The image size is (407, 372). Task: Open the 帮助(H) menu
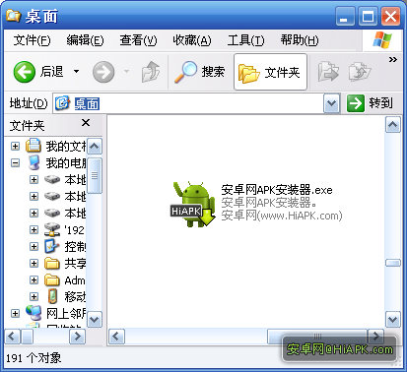(300, 40)
